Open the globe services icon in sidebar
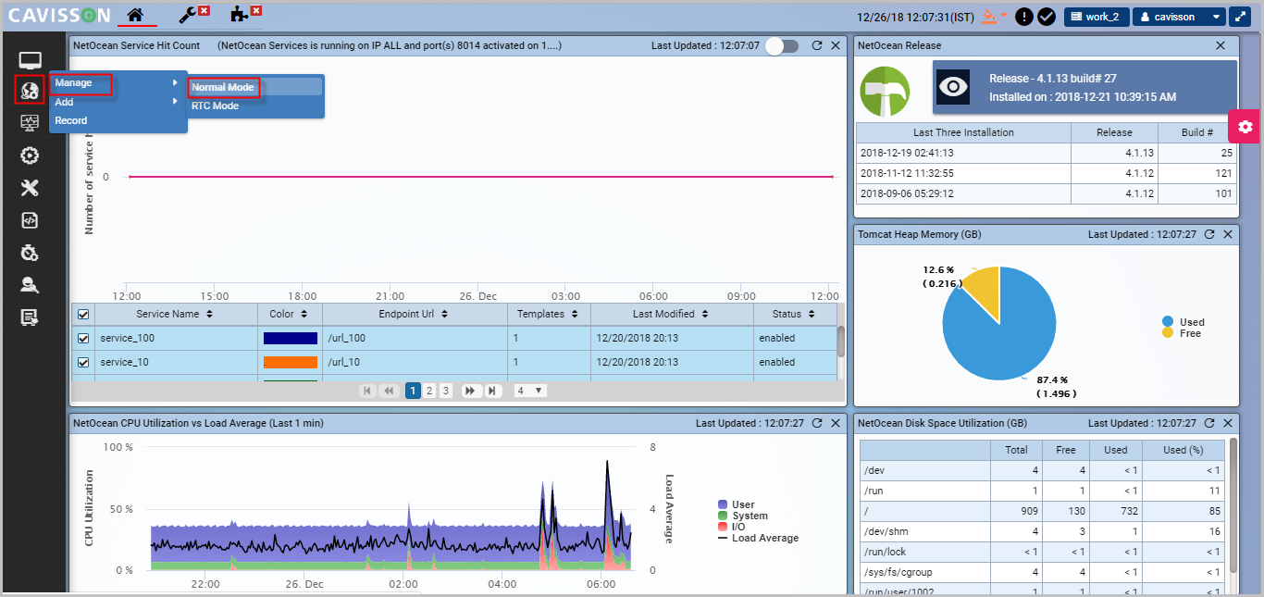The height and width of the screenshot is (597, 1264). [x=30, y=90]
